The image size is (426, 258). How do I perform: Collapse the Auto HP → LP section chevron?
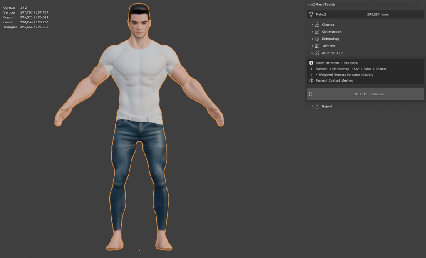click(x=312, y=53)
